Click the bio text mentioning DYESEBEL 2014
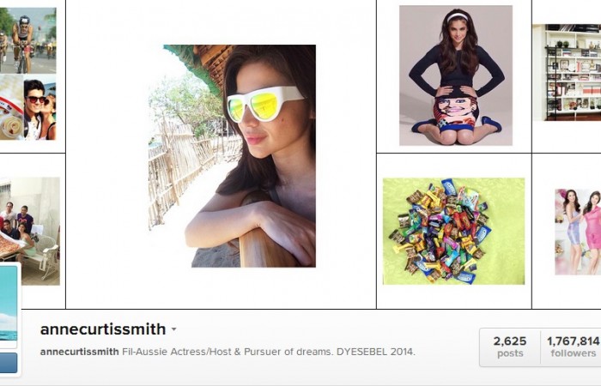Screen dimensions: 601x386 (x=268, y=352)
